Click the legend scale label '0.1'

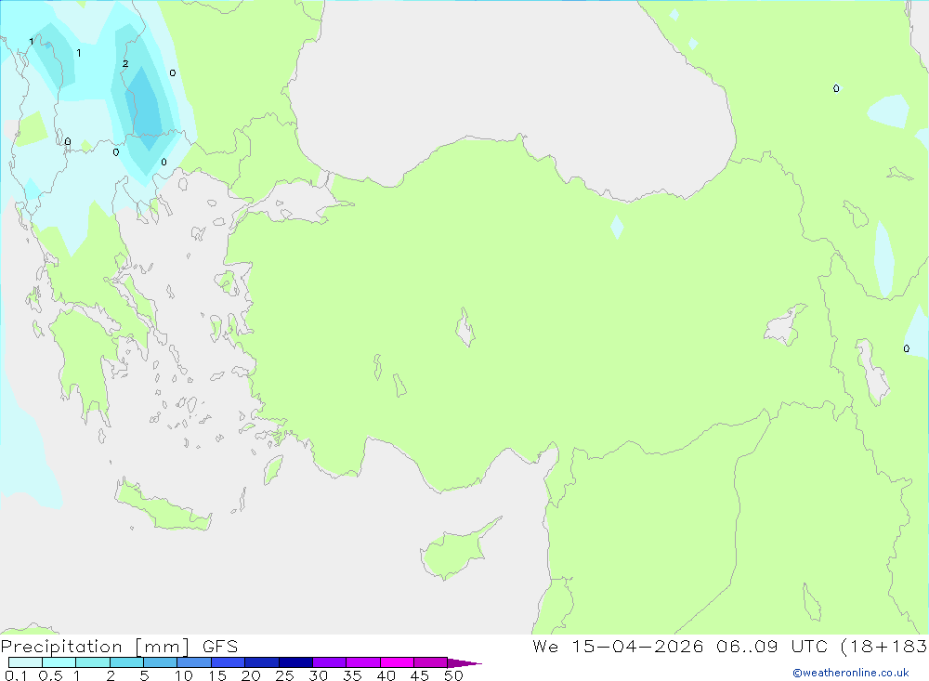16,675
